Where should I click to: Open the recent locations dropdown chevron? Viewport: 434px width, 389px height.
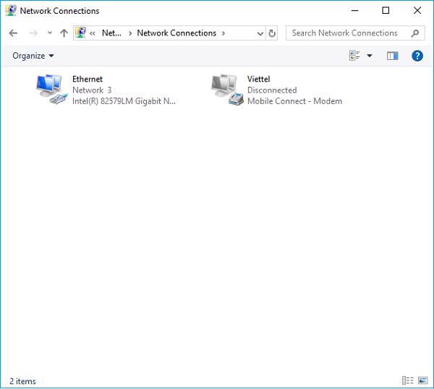tap(49, 33)
